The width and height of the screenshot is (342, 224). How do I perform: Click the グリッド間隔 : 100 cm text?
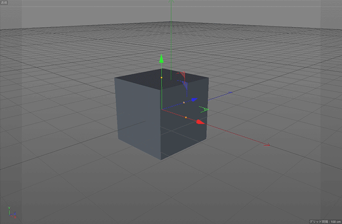point(325,222)
